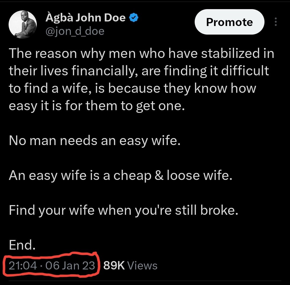Click the Promote button
The height and width of the screenshot is (285, 290).
pyautogui.click(x=229, y=22)
